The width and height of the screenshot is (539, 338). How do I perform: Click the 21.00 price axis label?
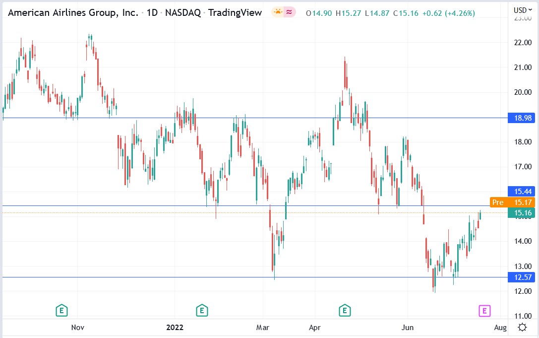(x=523, y=68)
